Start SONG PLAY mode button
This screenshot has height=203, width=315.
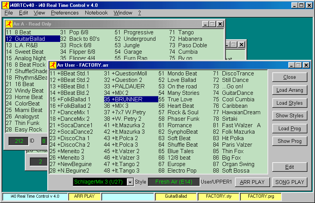click(289, 182)
